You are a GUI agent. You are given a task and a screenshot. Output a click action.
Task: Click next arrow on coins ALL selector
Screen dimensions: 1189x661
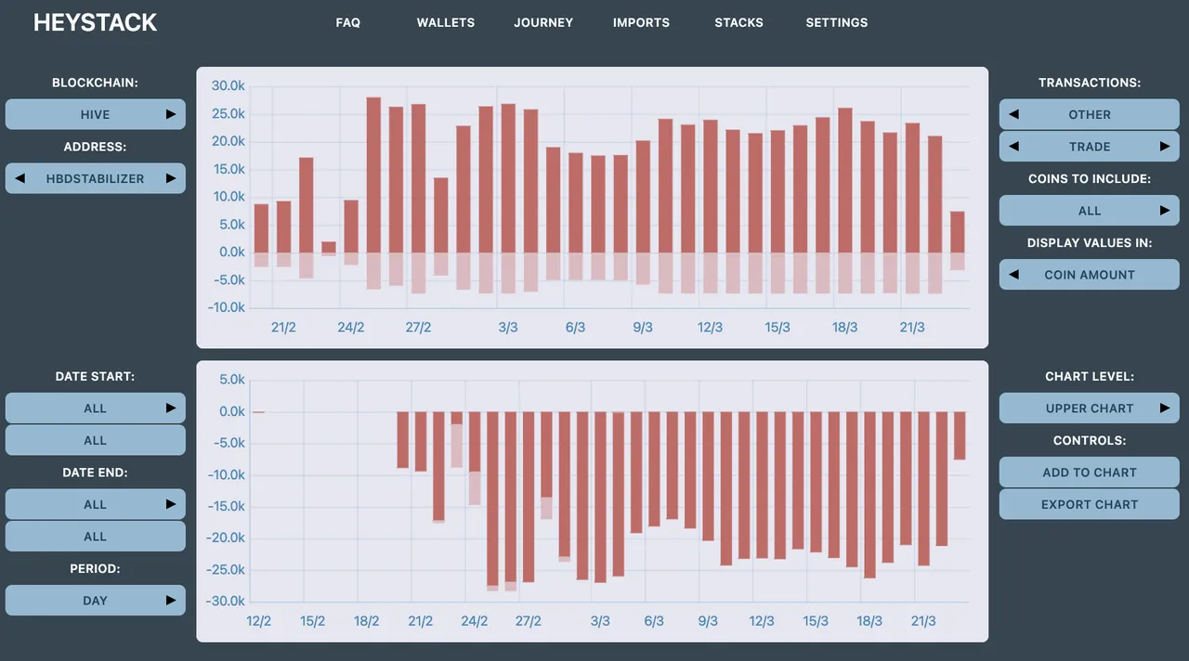(1165, 211)
